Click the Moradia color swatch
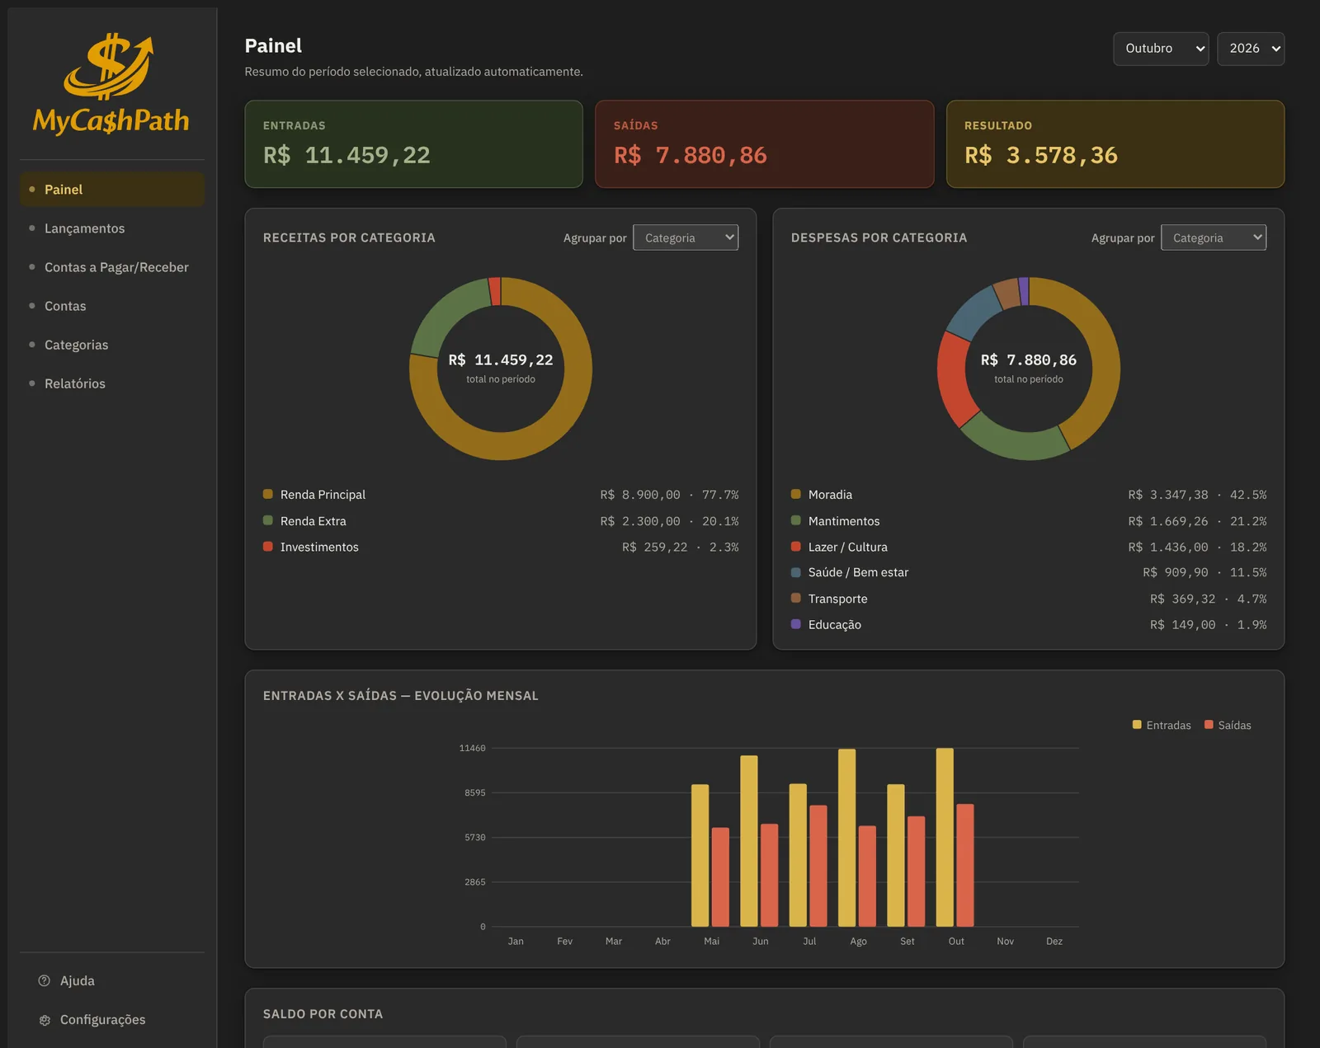The width and height of the screenshot is (1320, 1048). [796, 494]
